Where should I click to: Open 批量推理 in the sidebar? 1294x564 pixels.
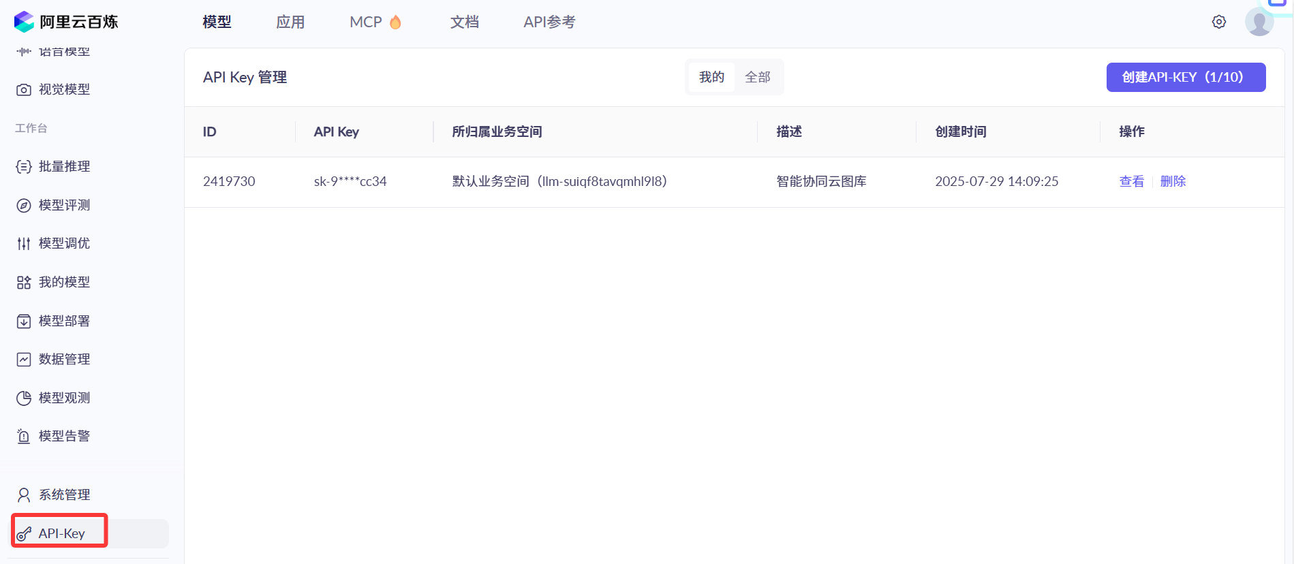coord(64,167)
